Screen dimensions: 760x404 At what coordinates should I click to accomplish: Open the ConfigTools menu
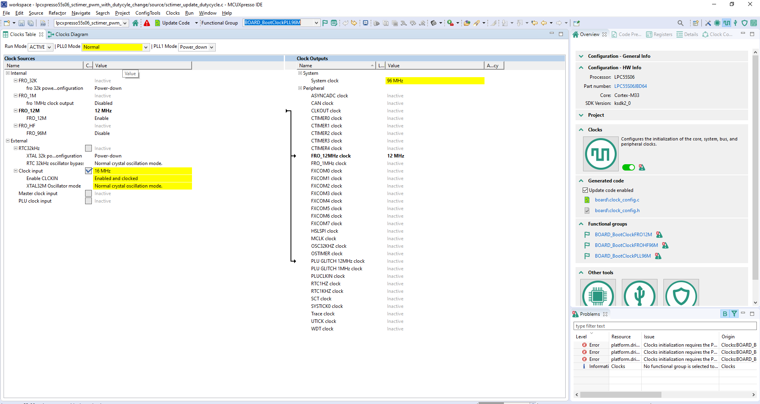coord(148,13)
